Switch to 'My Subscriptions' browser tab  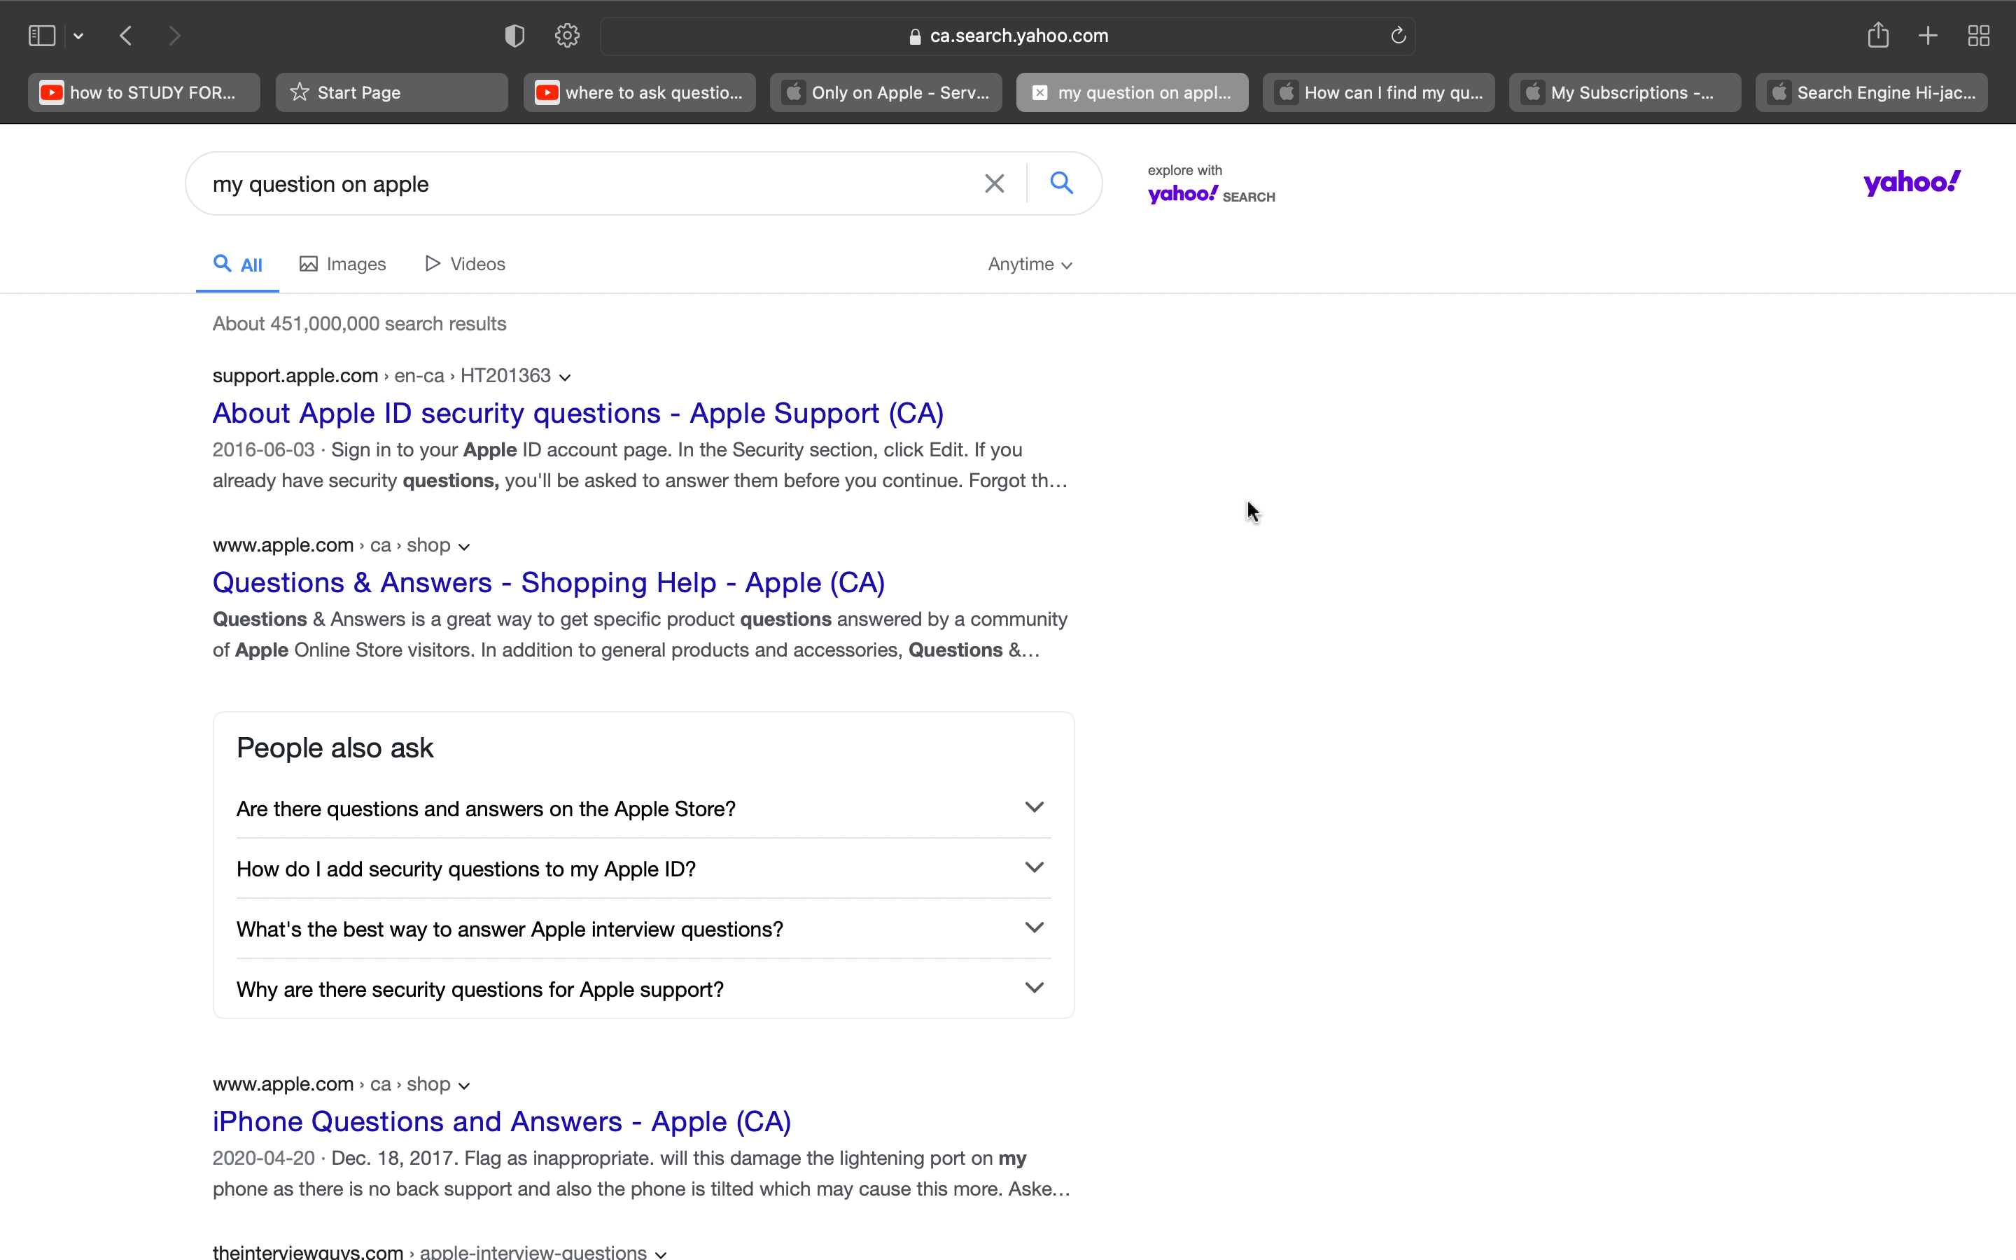(1623, 92)
